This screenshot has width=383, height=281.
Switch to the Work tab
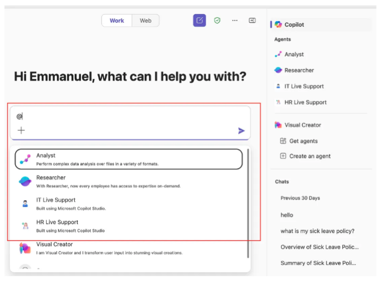117,21
